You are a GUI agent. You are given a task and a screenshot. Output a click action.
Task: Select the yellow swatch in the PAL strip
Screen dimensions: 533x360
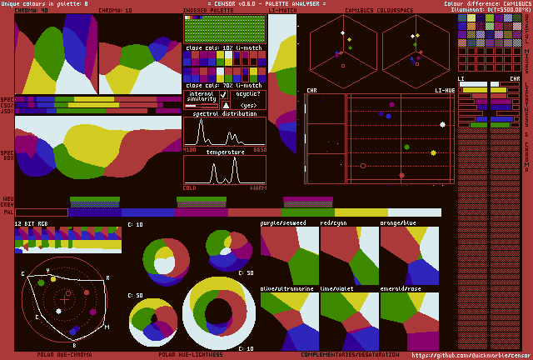(361, 212)
